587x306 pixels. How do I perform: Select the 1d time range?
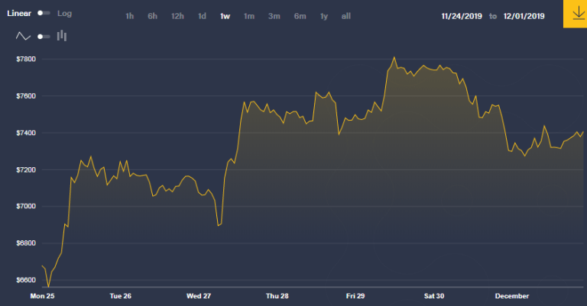click(202, 16)
